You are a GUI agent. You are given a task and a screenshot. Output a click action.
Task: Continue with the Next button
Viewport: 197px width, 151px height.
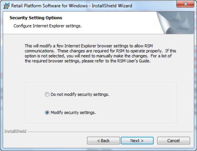(137, 141)
